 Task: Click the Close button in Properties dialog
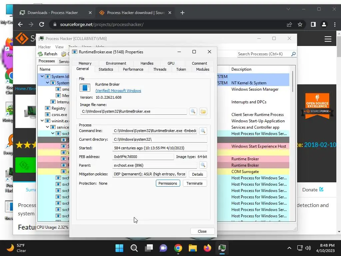(x=202, y=231)
